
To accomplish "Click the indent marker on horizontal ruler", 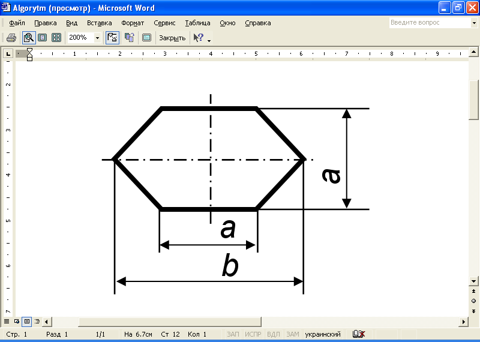I will coord(29,55).
